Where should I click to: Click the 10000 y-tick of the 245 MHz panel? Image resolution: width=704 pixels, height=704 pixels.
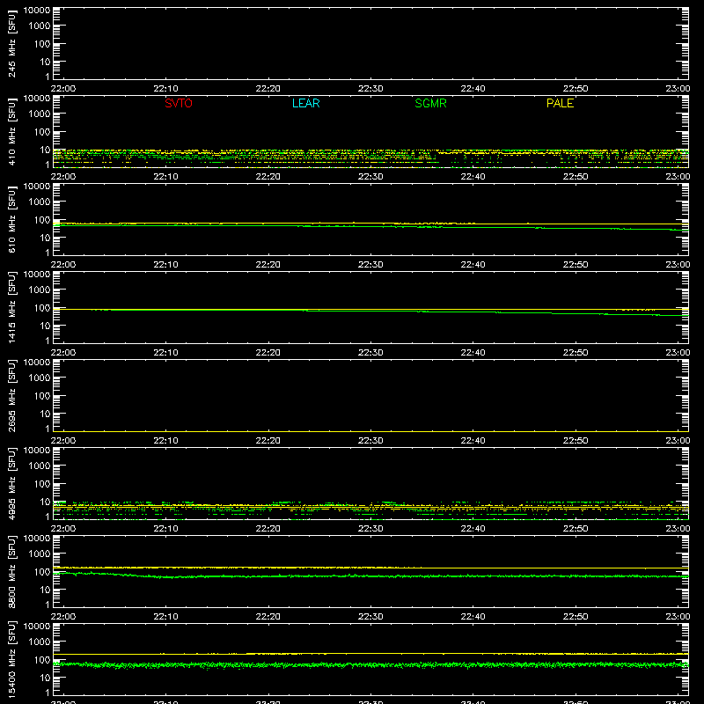pos(37,11)
